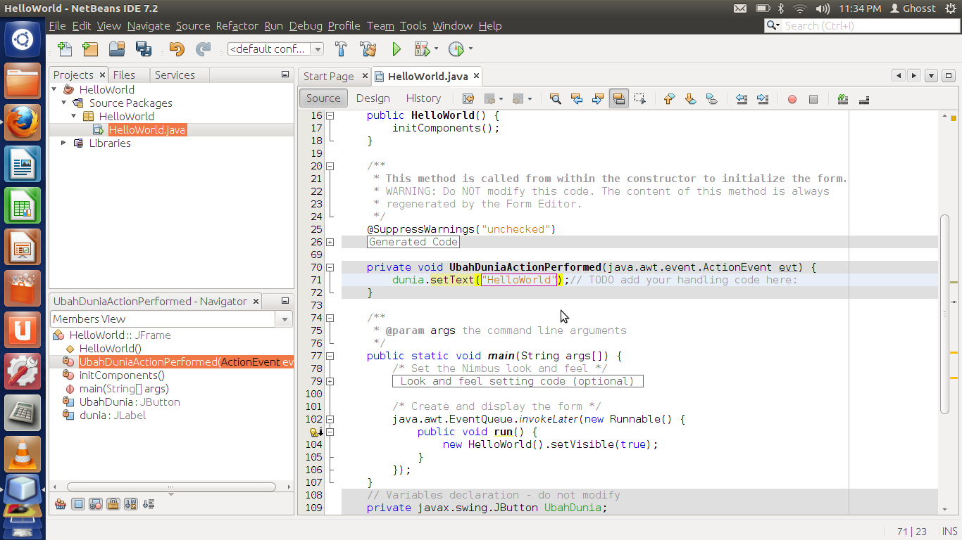Toggle Highlight Search in the editor toolbar
This screenshot has width=962, height=540.
pyautogui.click(x=618, y=98)
